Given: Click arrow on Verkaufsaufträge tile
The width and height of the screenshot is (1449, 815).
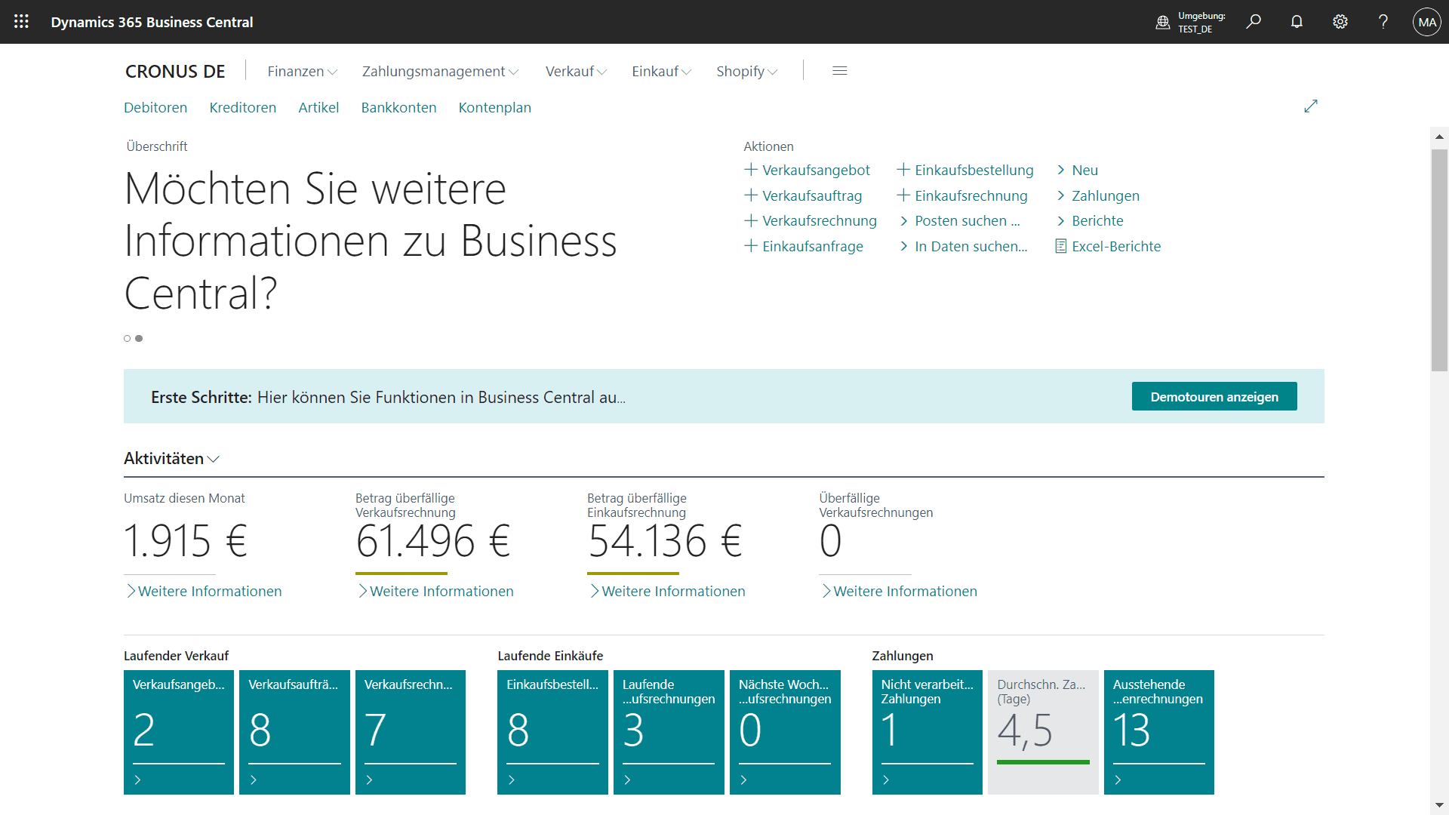Looking at the screenshot, I should tap(254, 780).
